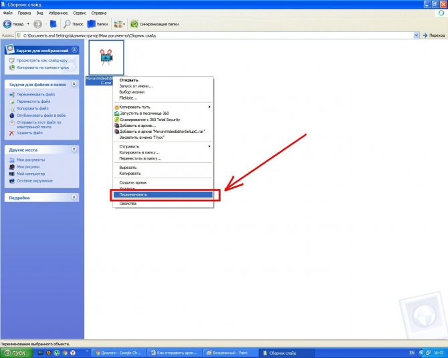Click the red X delete file icon
The image size is (448, 358).
11,133
